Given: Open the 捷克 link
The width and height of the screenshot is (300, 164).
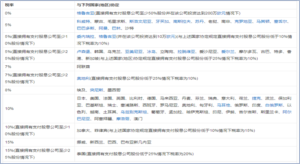Looking at the screenshot, I should [x=256, y=98].
